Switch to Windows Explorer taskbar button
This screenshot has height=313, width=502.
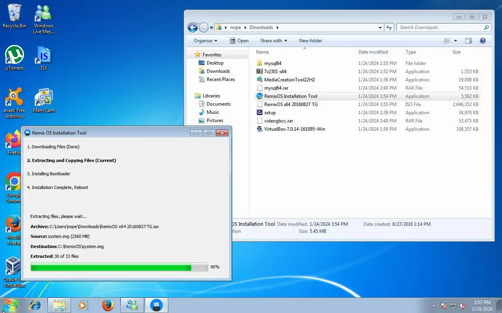[x=59, y=305]
